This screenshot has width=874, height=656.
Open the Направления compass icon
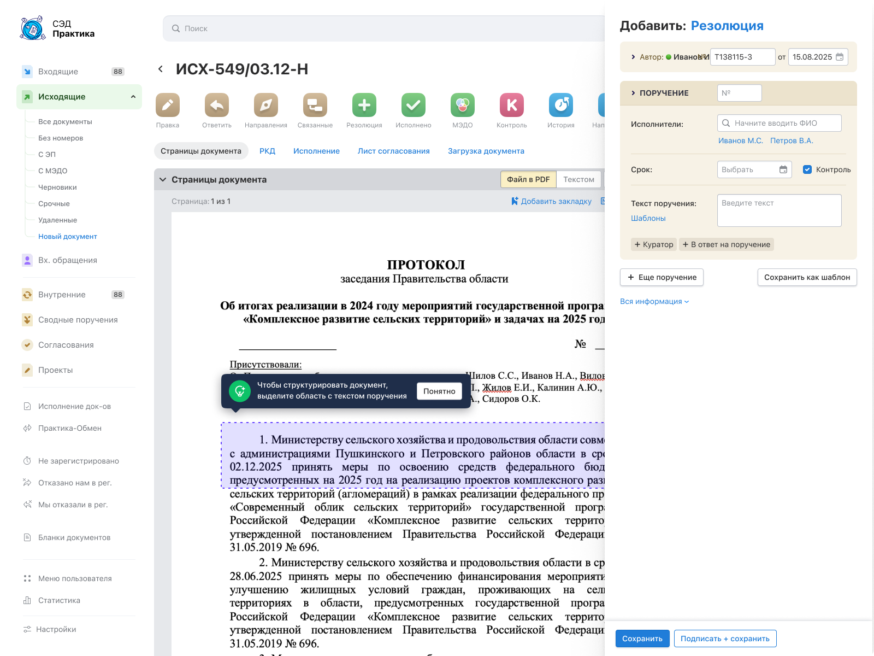(x=266, y=105)
